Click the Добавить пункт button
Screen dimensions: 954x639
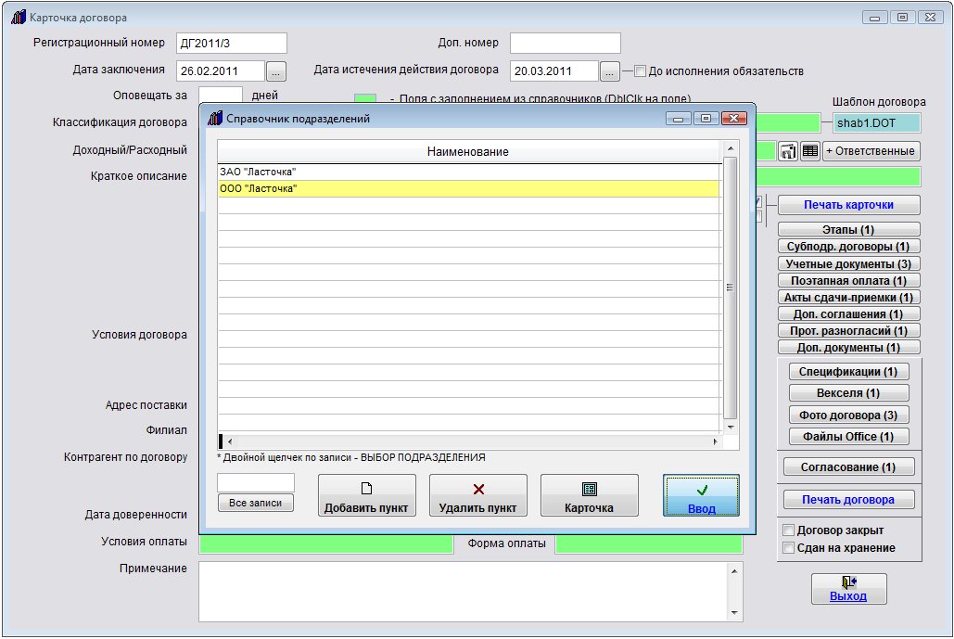pos(367,495)
